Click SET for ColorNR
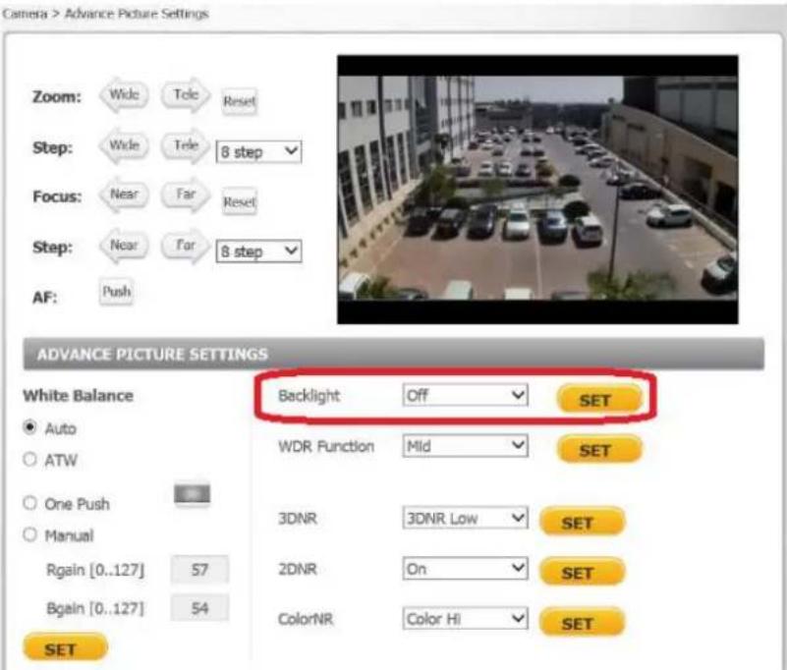Viewport: 787px width, 670px height. pyautogui.click(x=583, y=623)
